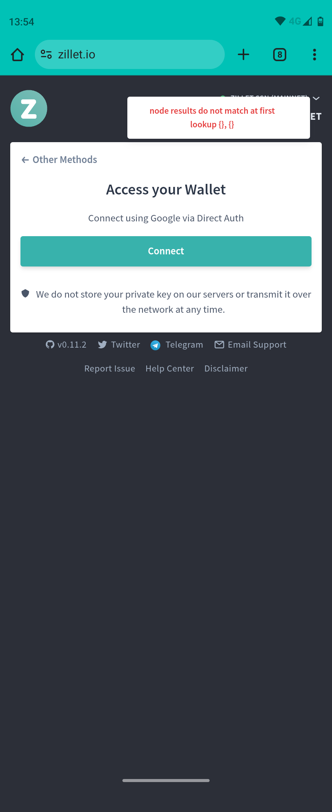Viewport: 332px width, 812px height.
Task: Open the tab switcher showing 8 tabs
Action: pyautogui.click(x=280, y=55)
